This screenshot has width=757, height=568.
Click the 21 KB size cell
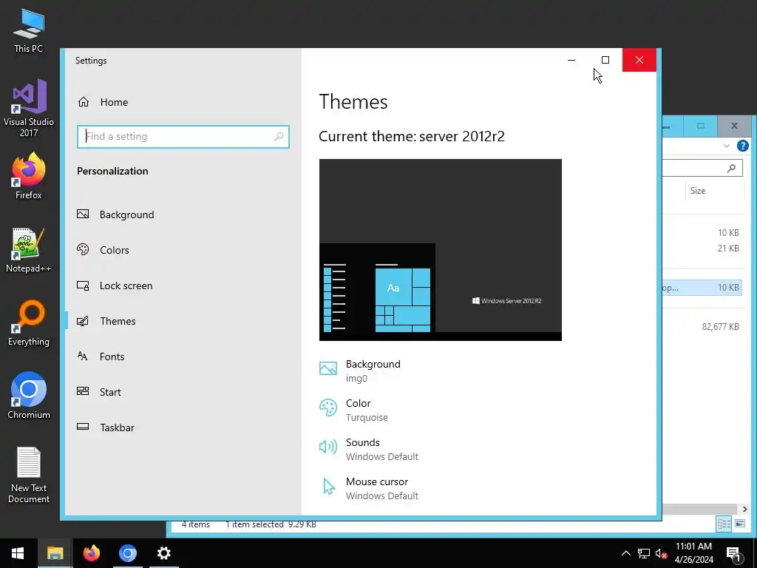pyautogui.click(x=728, y=248)
